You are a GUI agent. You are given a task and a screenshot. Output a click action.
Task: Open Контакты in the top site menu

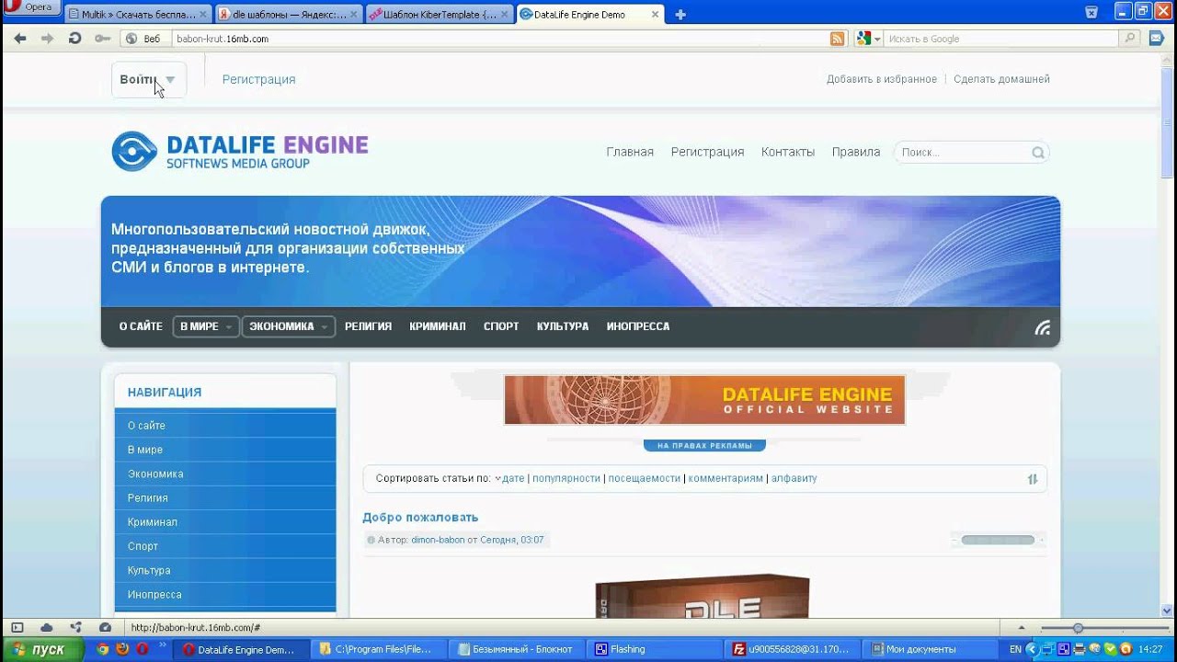point(788,152)
